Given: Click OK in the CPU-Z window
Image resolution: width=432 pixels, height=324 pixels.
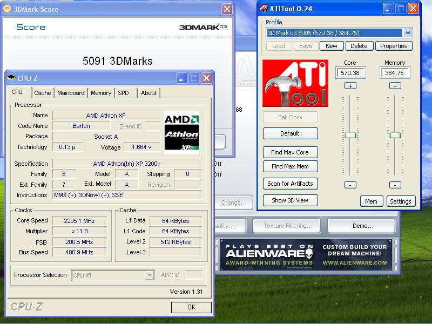Looking at the screenshot, I should (x=191, y=307).
